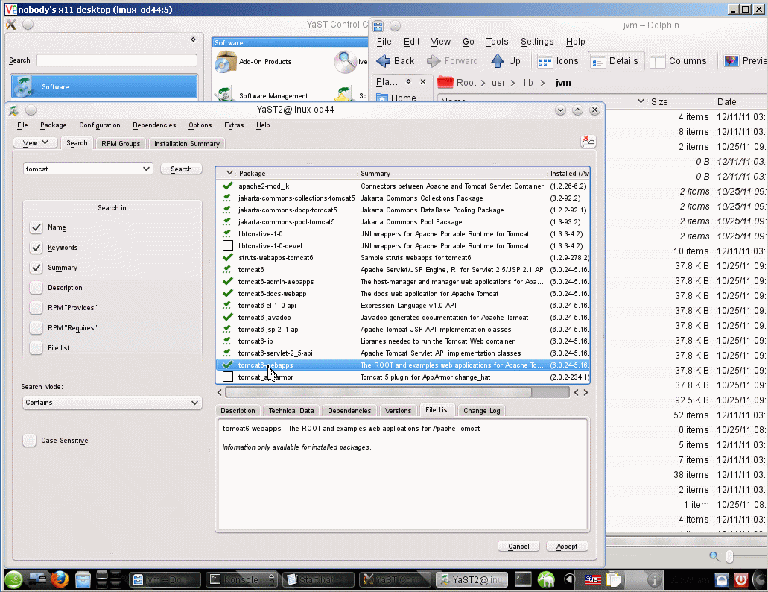Switch to the RPM Groups tab
Screen dimensions: 768x592
click(121, 144)
